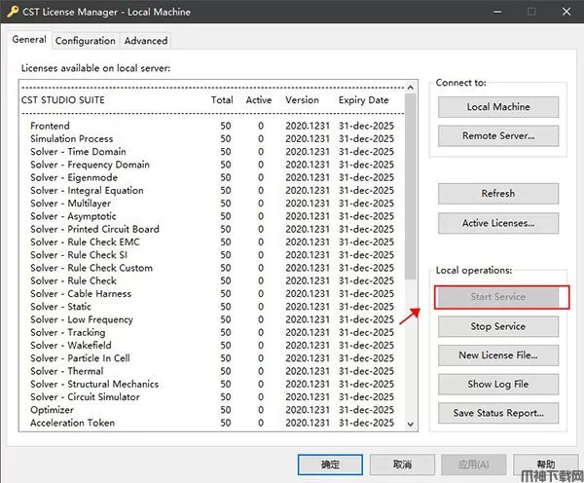Show the log file

click(x=497, y=384)
